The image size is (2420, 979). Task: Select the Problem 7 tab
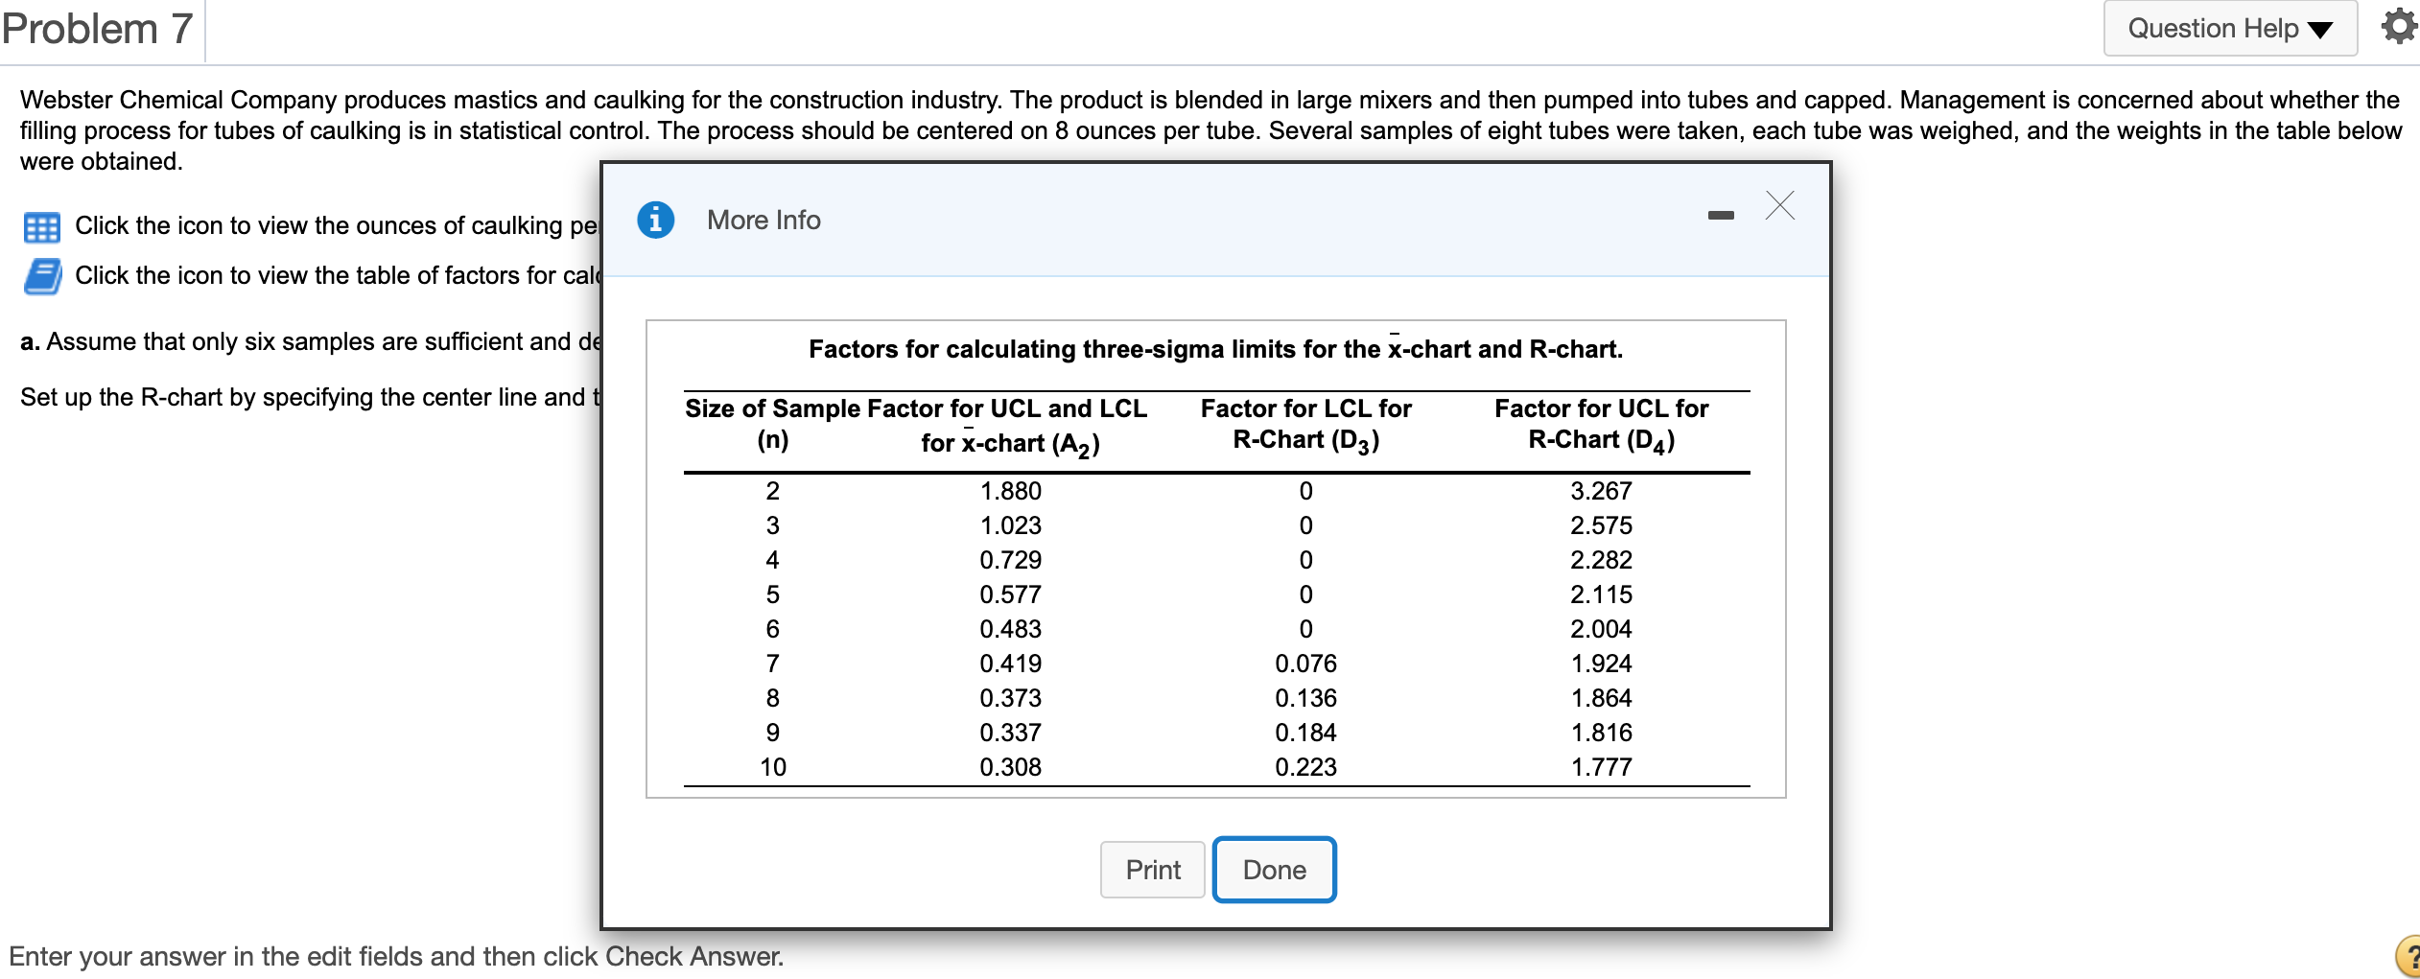pos(97,28)
